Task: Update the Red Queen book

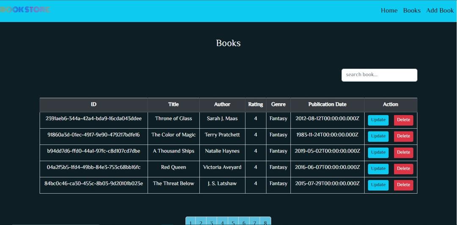Action: coord(378,169)
